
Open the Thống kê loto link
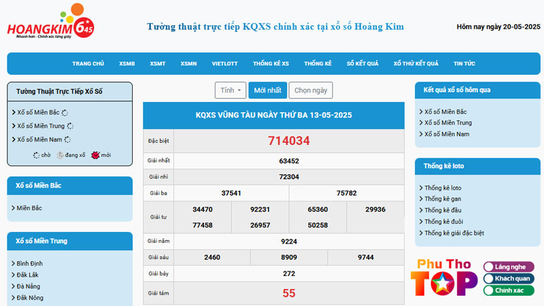[x=443, y=188]
